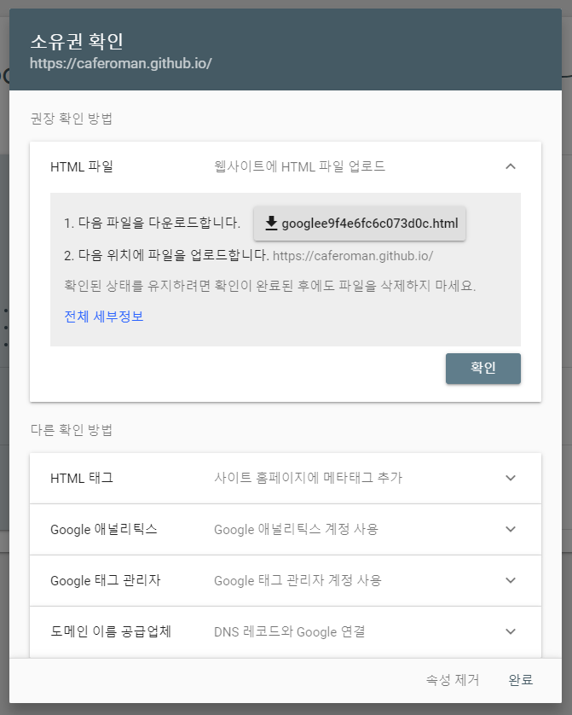Viewport: 572px width, 715px height.
Task: Click the 소유권 확인 dialog title
Action: tap(77, 42)
